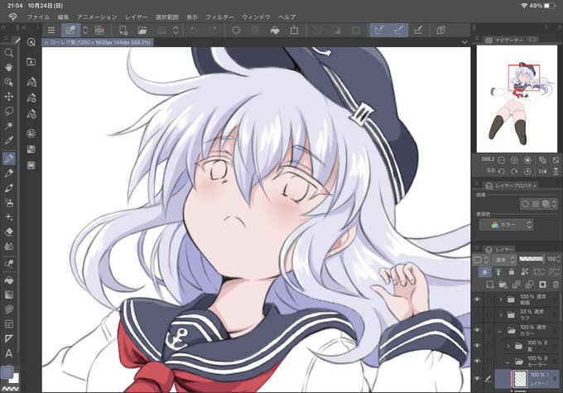The height and width of the screenshot is (393, 563).
Task: Click the Scale/Rotate transform icon
Action: click(x=294, y=31)
